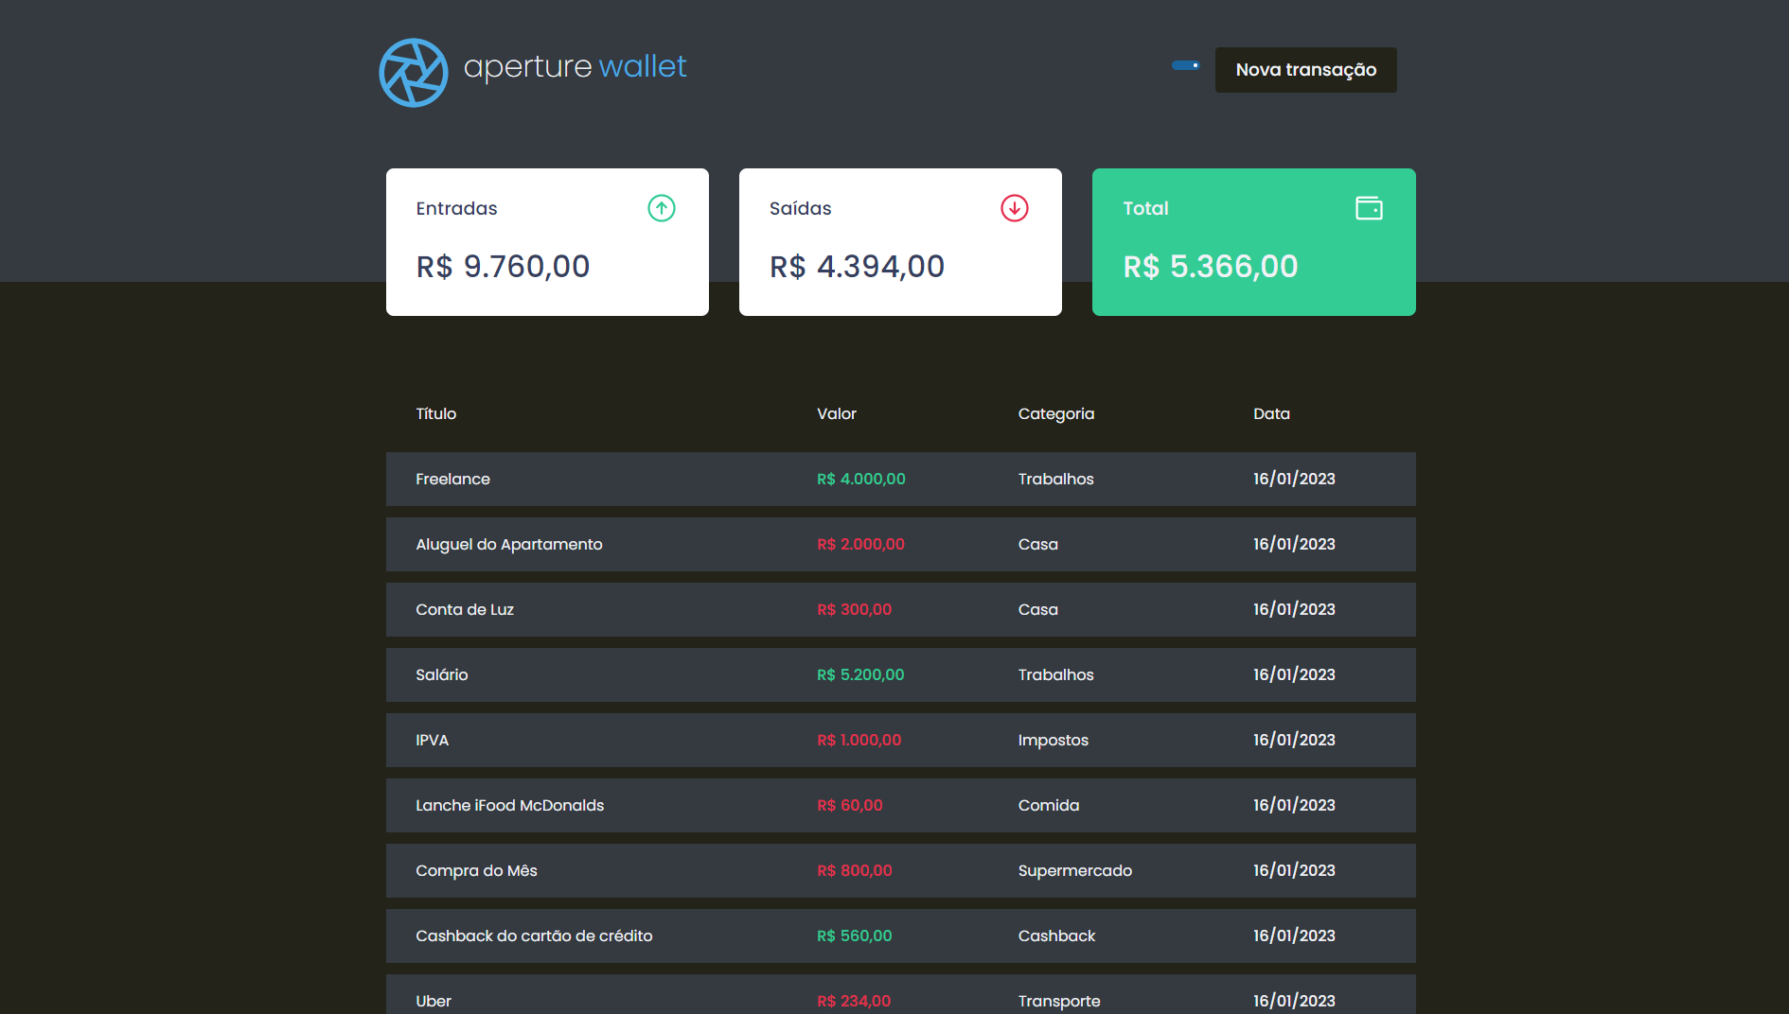Select the Conta de Luz title

[465, 609]
